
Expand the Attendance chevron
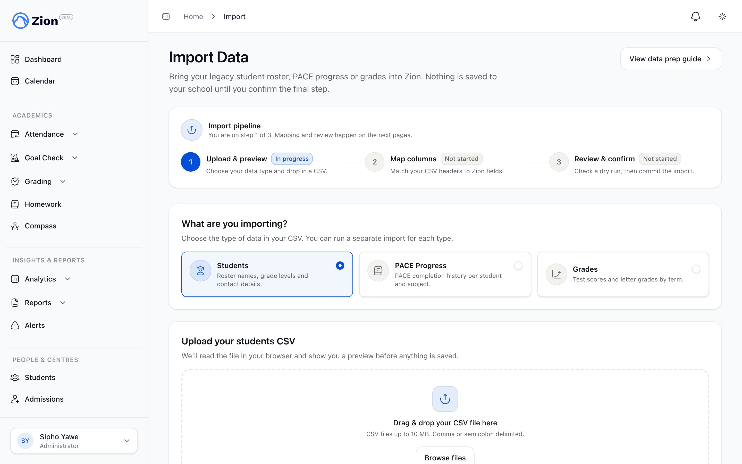pyautogui.click(x=75, y=134)
